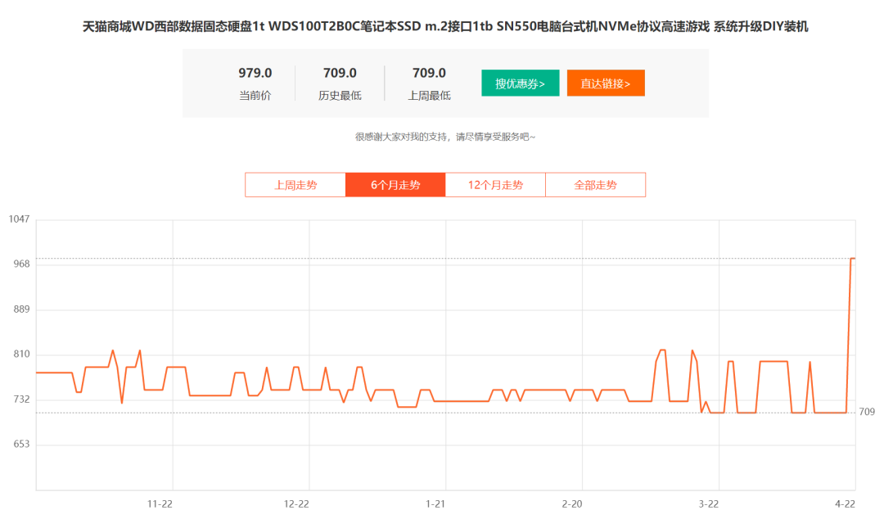Click the orange 直达链接 button
The width and height of the screenshot is (884, 519).
coord(606,83)
